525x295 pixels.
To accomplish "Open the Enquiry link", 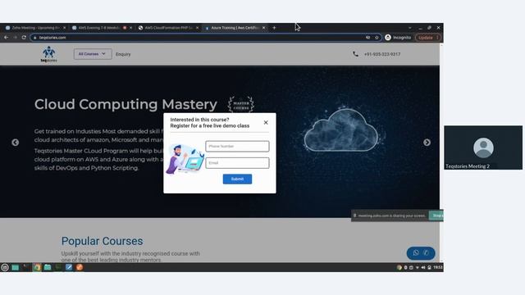I will 123,54.
